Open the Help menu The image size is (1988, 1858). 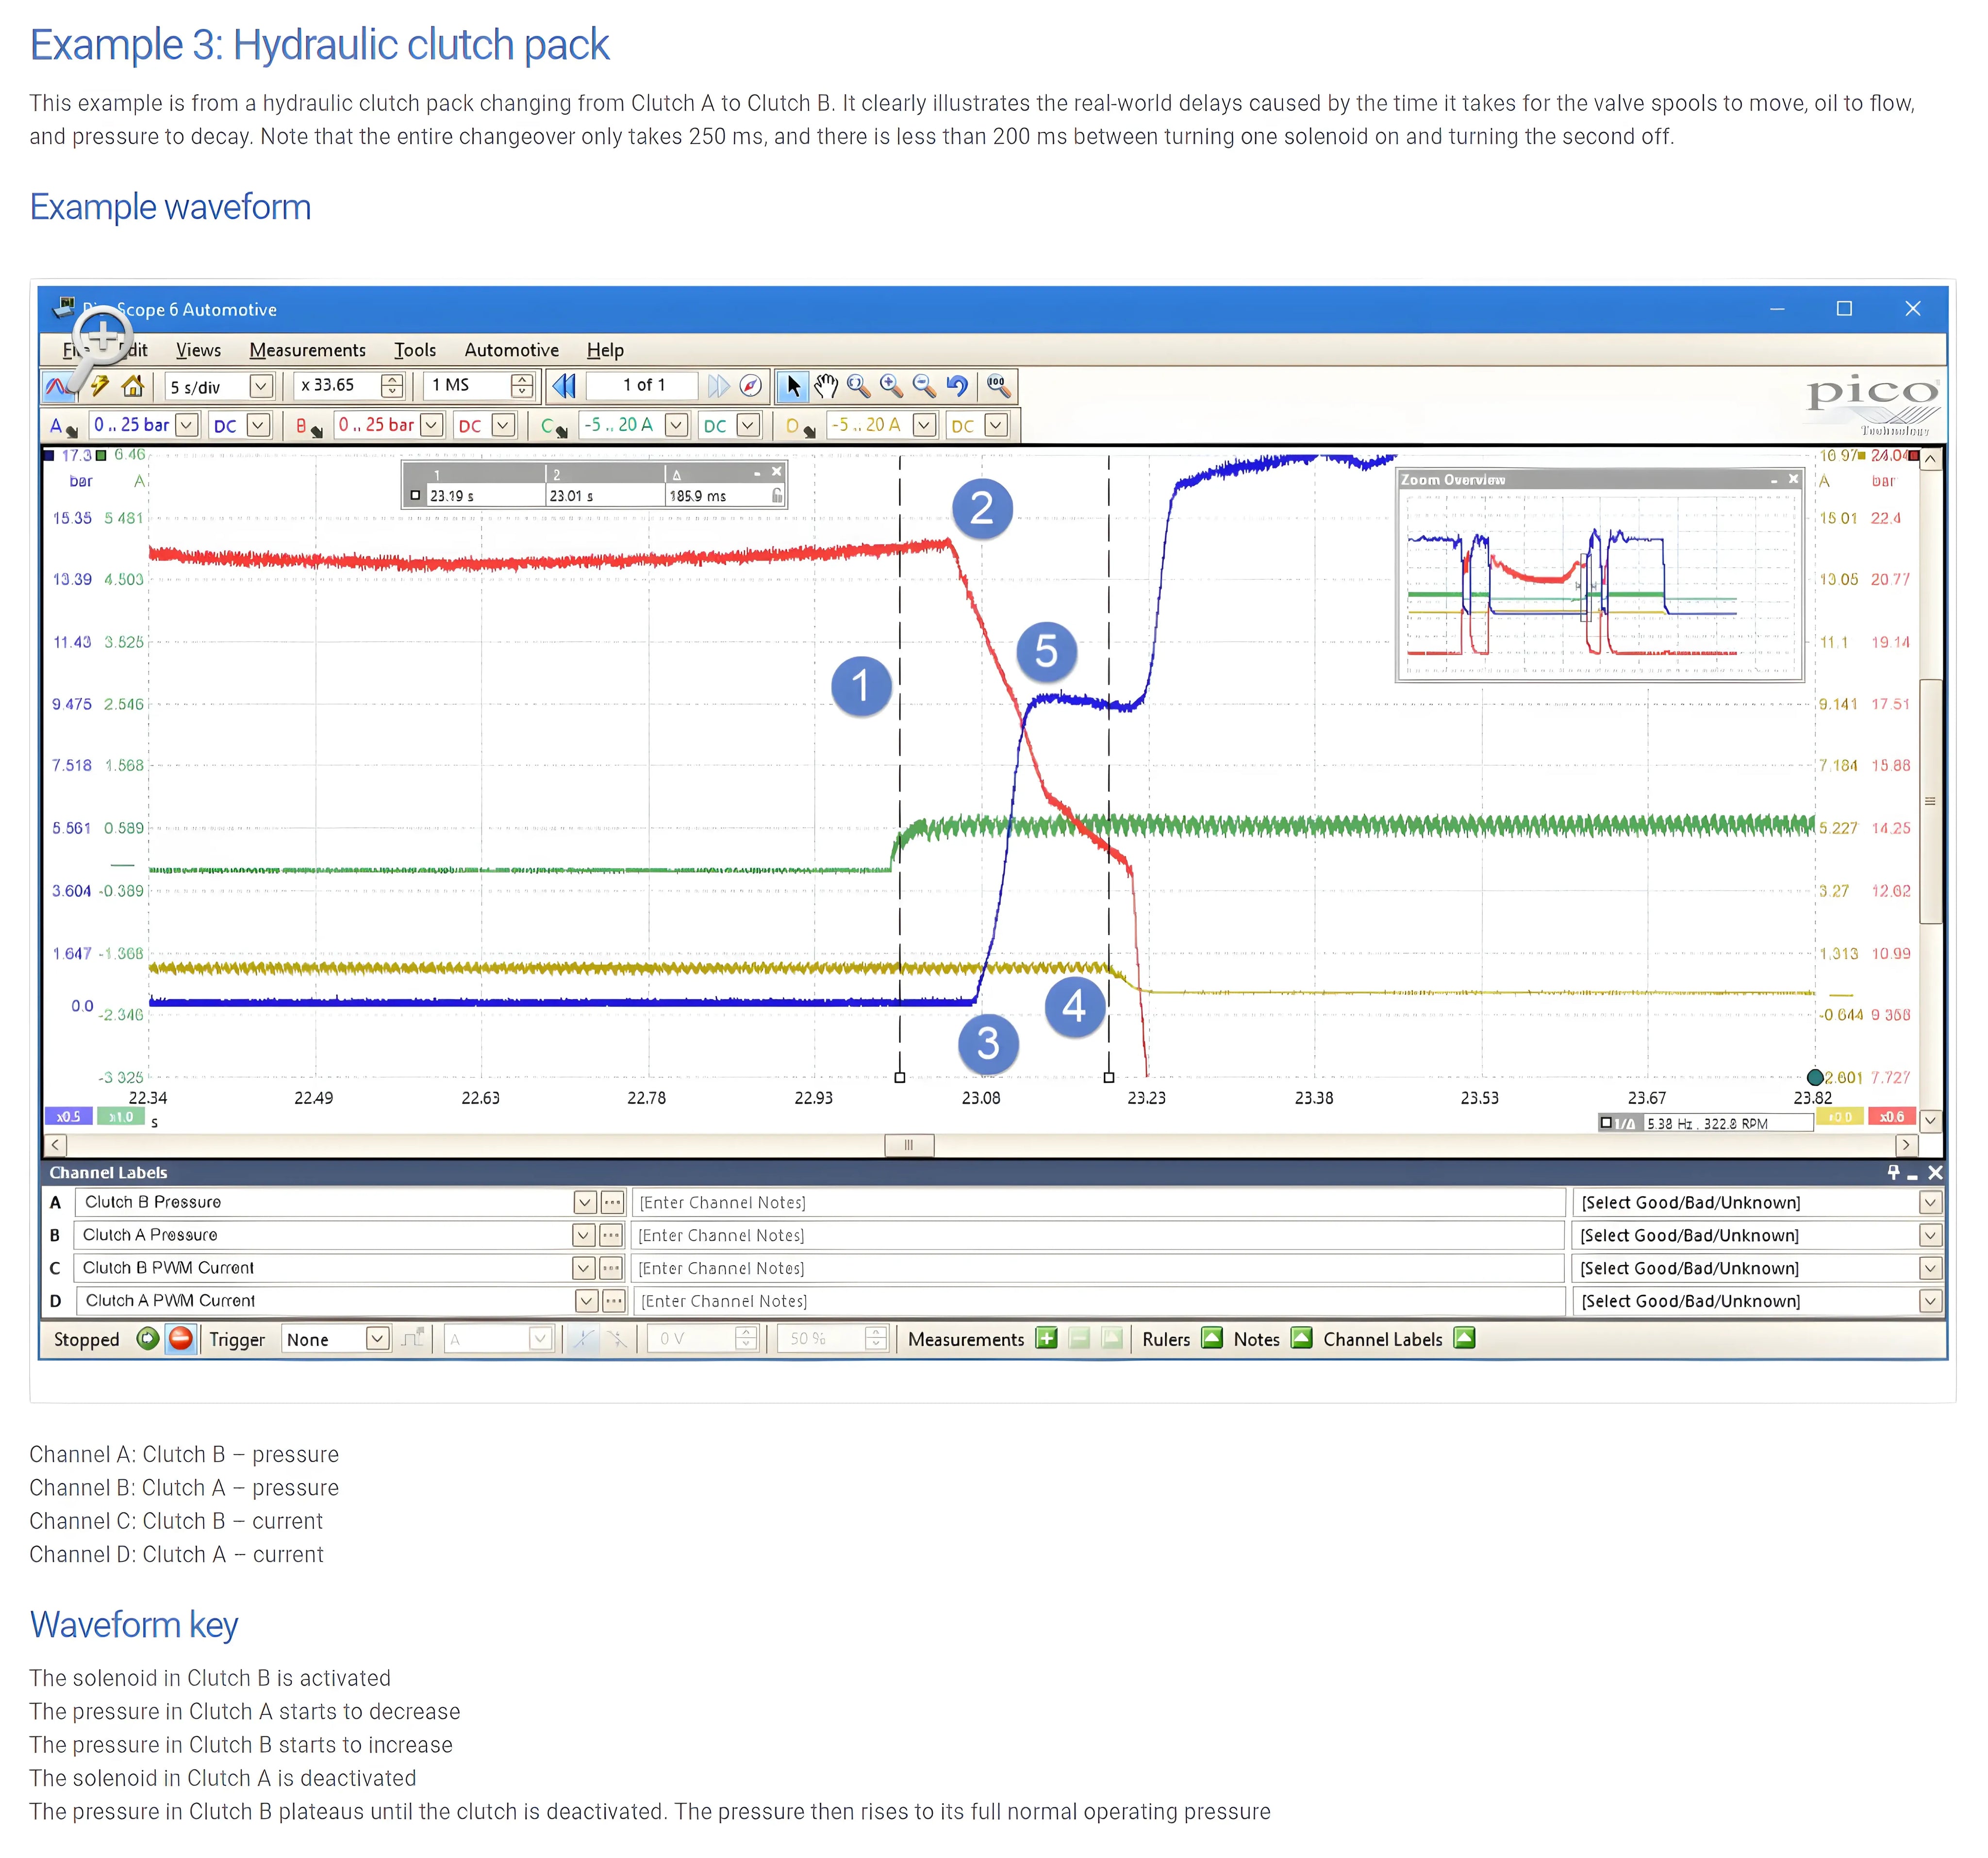[x=605, y=350]
